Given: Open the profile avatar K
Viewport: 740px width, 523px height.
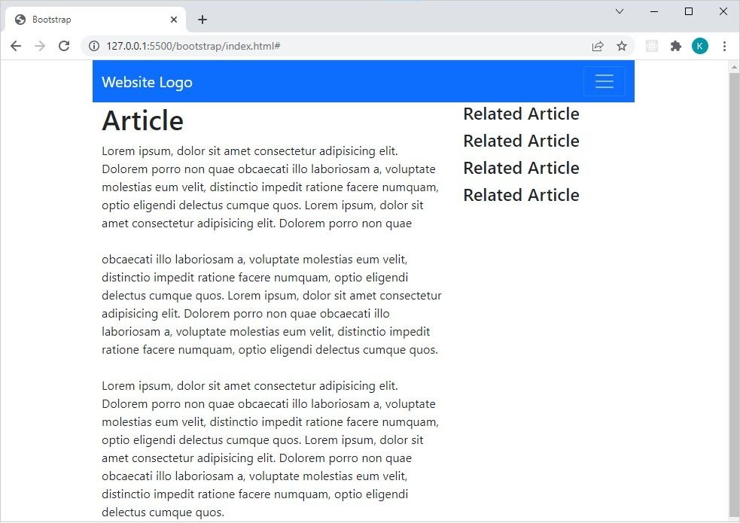Looking at the screenshot, I should (700, 46).
